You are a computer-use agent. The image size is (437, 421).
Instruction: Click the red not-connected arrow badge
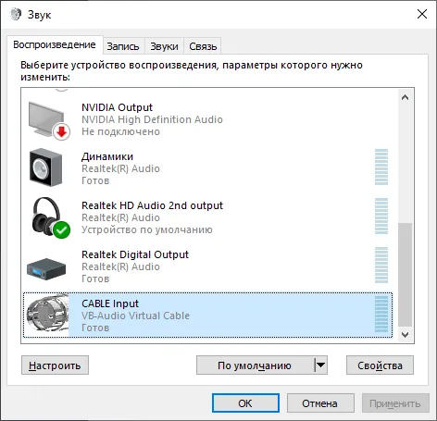[61, 132]
